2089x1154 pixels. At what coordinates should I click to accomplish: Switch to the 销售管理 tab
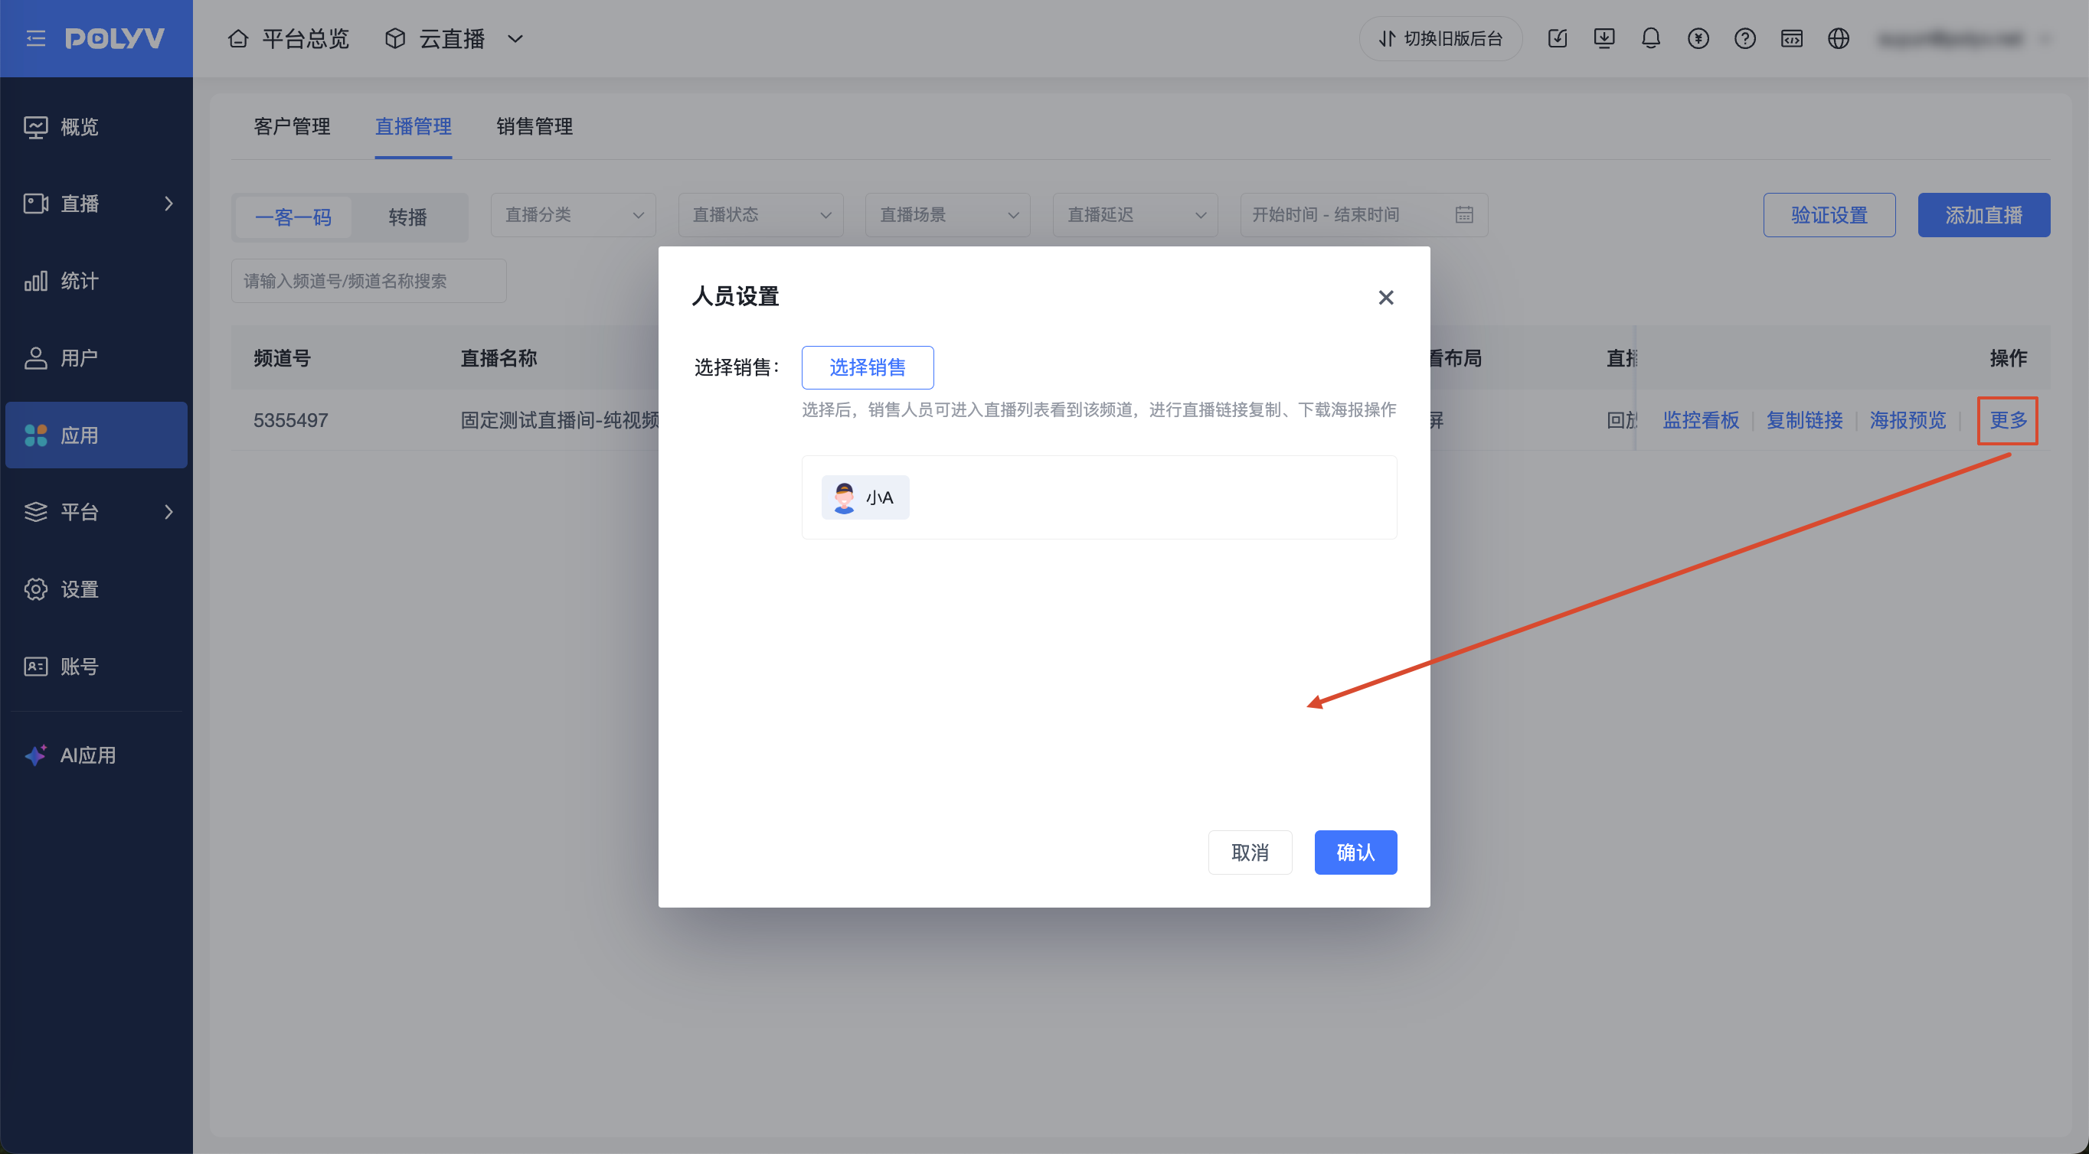coord(535,126)
